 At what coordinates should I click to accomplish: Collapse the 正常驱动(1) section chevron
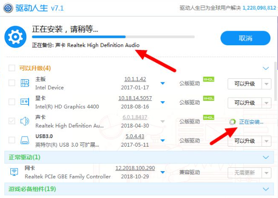[266, 157]
